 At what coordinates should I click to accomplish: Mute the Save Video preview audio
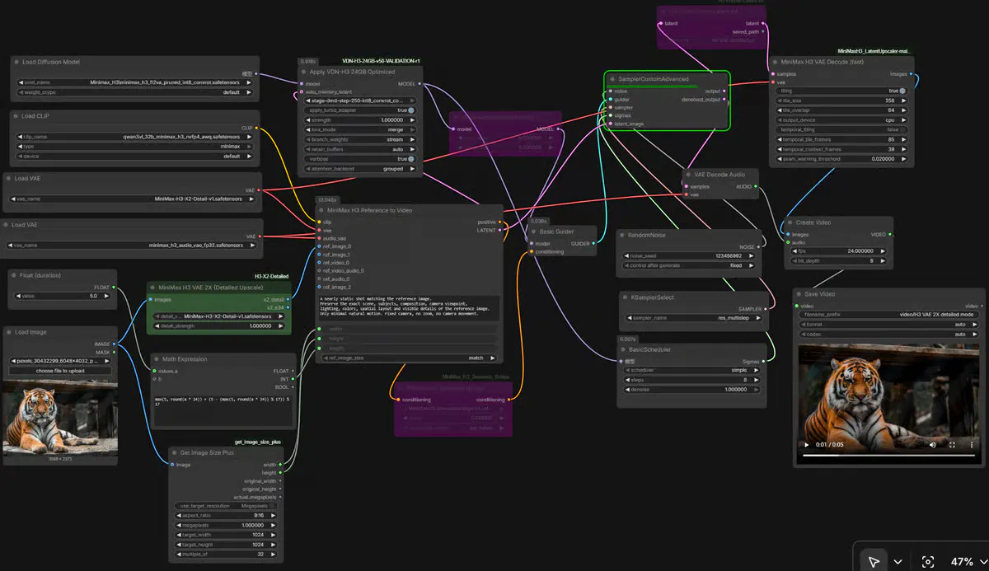(x=933, y=445)
